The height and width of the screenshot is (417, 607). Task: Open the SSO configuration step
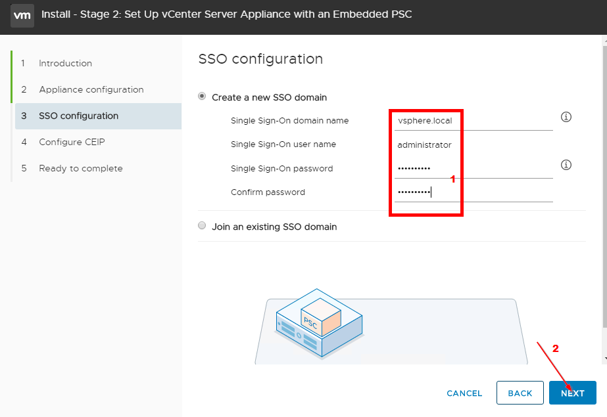98,116
